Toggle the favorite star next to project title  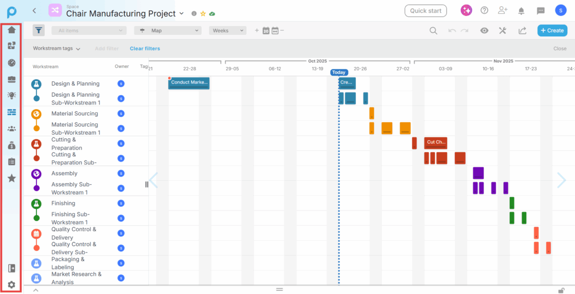click(203, 14)
